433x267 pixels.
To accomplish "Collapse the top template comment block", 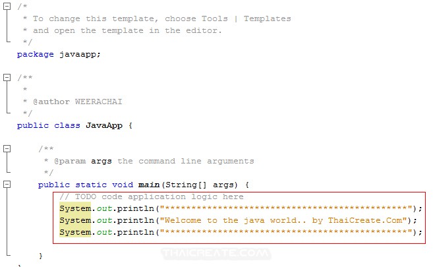I will 7,7.
